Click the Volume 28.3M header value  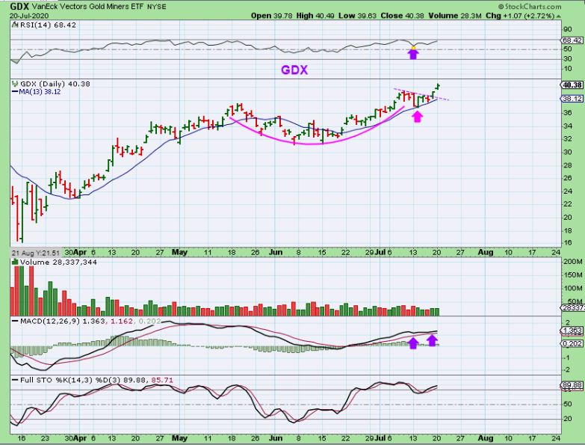[456, 16]
